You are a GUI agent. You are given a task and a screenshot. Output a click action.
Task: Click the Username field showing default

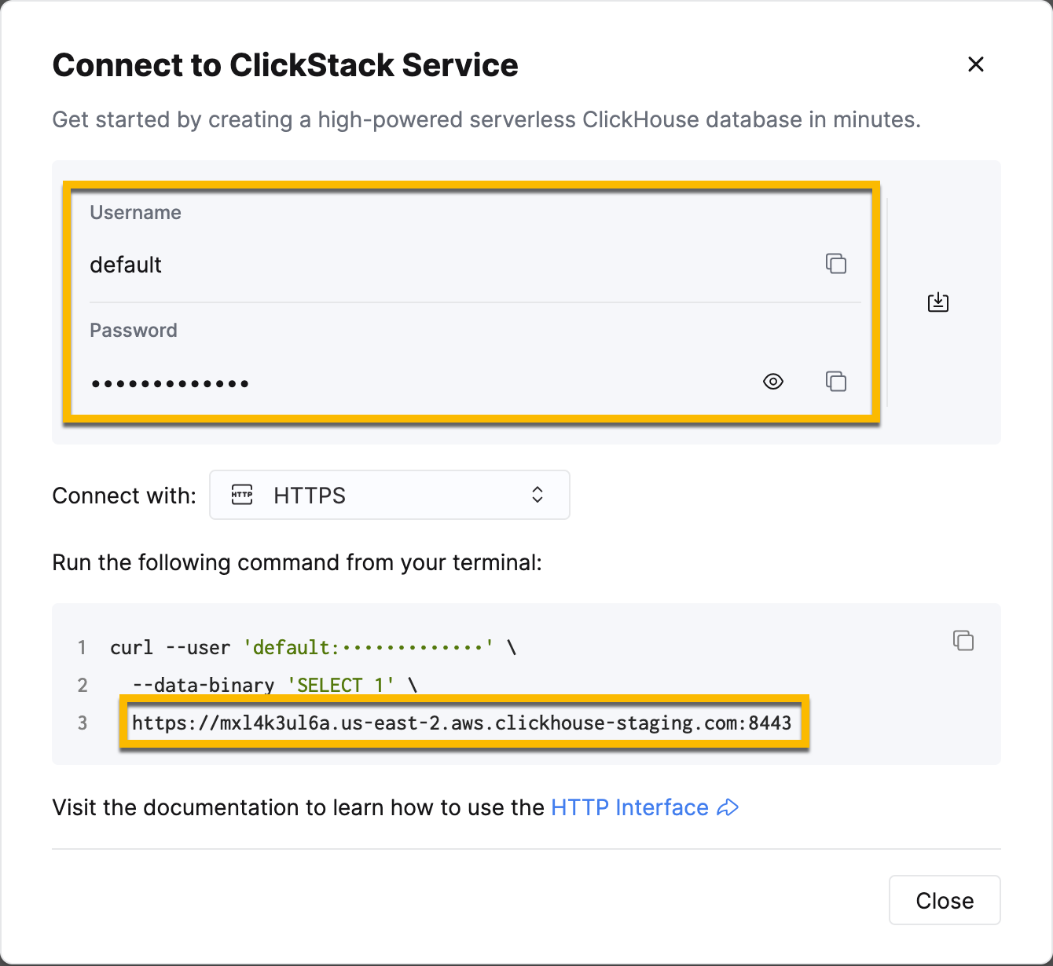[314, 265]
